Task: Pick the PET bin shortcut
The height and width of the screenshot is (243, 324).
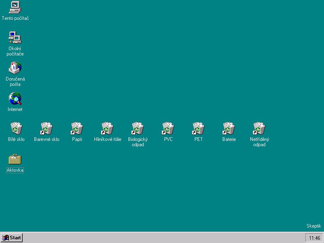Action: pyautogui.click(x=198, y=128)
